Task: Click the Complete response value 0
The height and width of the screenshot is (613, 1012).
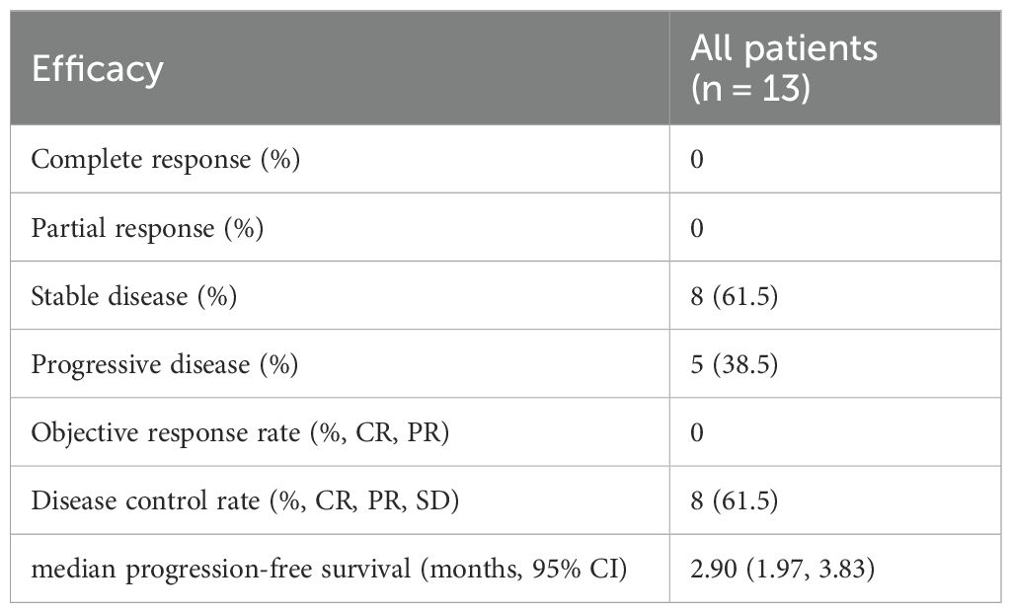Action: 696,160
